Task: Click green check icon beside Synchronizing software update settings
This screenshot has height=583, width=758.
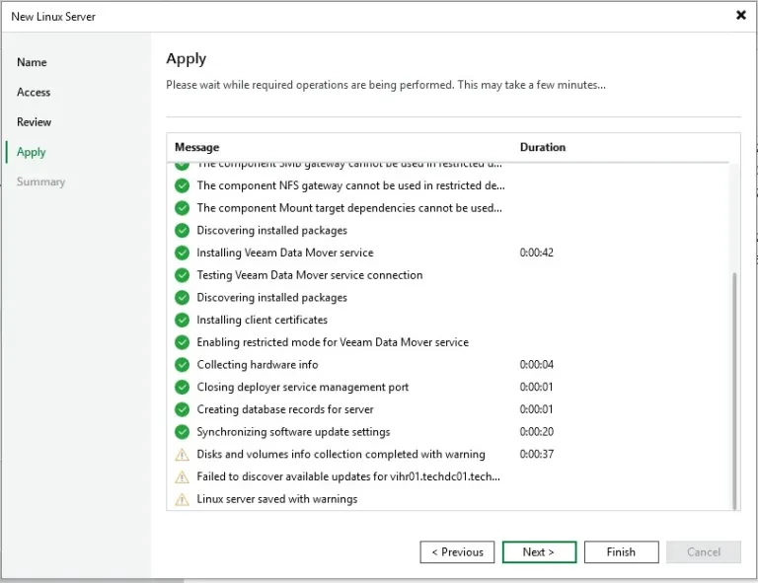Action: (182, 432)
